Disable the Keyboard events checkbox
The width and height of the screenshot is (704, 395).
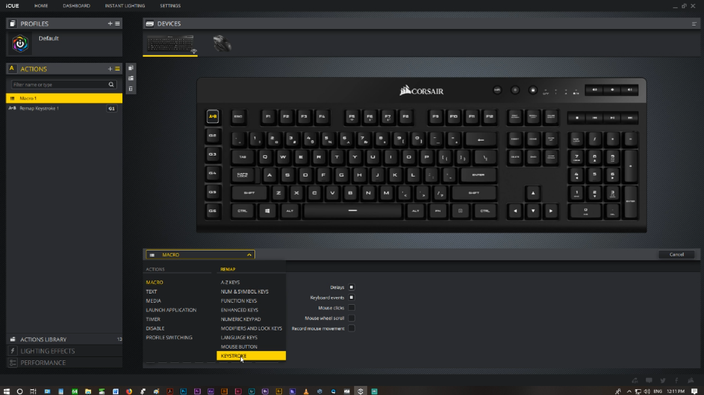[351, 298]
